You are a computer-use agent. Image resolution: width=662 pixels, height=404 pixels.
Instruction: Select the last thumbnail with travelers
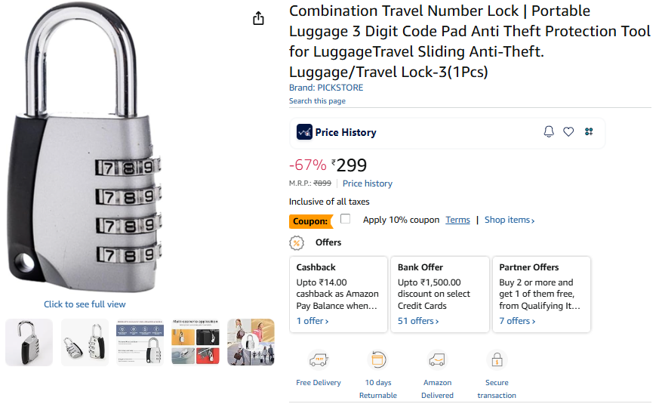[x=251, y=342]
